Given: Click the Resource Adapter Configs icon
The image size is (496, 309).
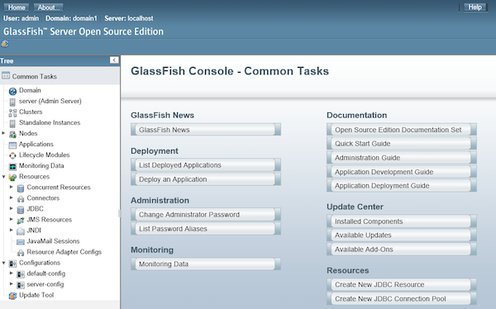Looking at the screenshot, I should (21, 253).
